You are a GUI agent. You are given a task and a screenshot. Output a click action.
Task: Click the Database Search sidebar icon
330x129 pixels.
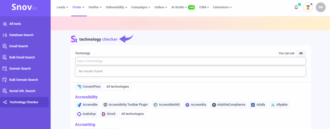pos(5,35)
